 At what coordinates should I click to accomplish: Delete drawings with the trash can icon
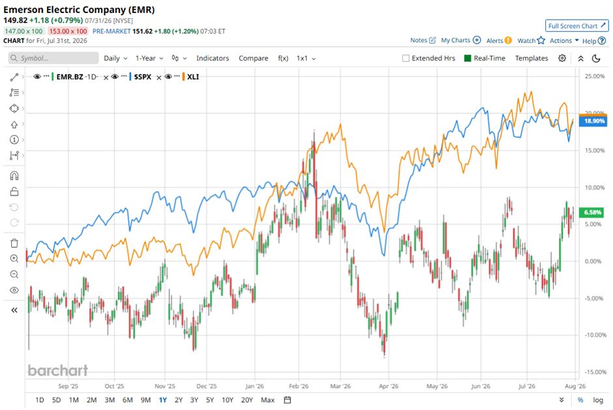[x=14, y=243]
